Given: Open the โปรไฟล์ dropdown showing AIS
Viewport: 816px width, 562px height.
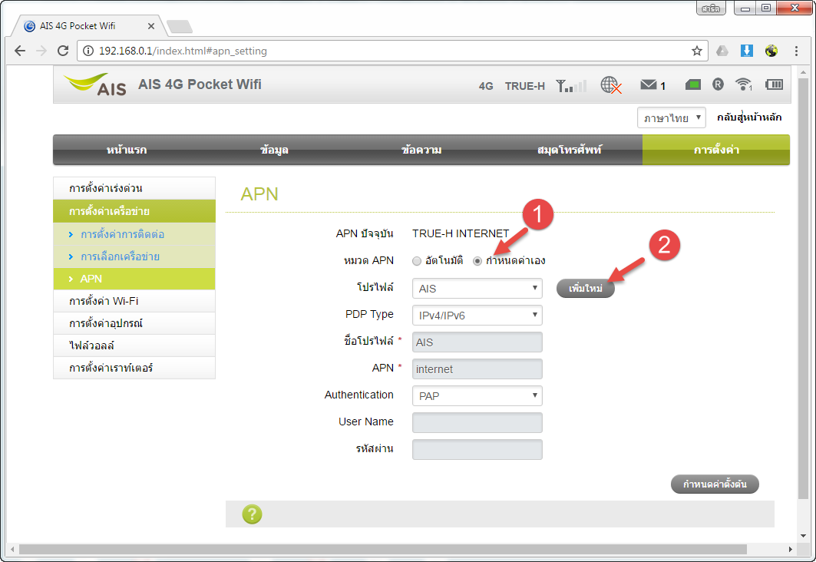Looking at the screenshot, I should tap(477, 288).
